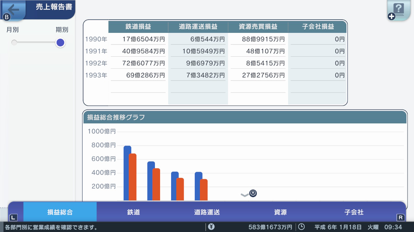This screenshot has height=232, width=414.
Task: Click the 88億9915万円 cell
Action: [264, 39]
